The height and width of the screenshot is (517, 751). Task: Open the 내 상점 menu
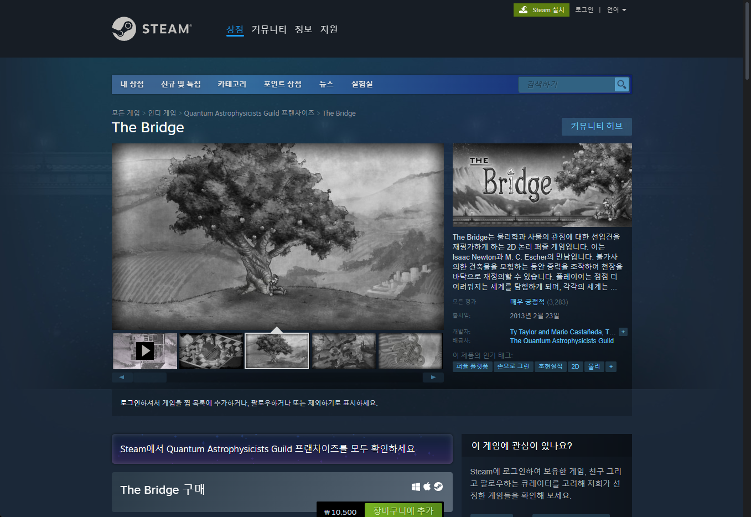pos(132,84)
